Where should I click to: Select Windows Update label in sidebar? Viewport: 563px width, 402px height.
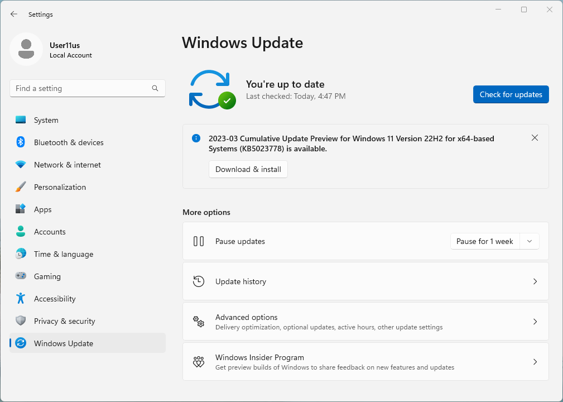64,343
